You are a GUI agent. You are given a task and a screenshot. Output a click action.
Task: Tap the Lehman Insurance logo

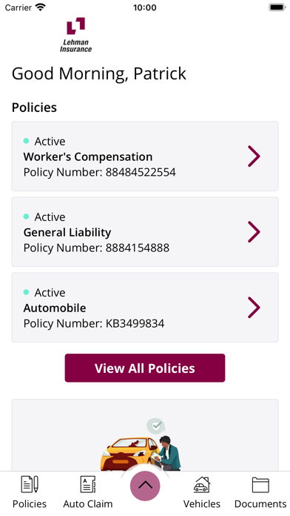tap(76, 35)
